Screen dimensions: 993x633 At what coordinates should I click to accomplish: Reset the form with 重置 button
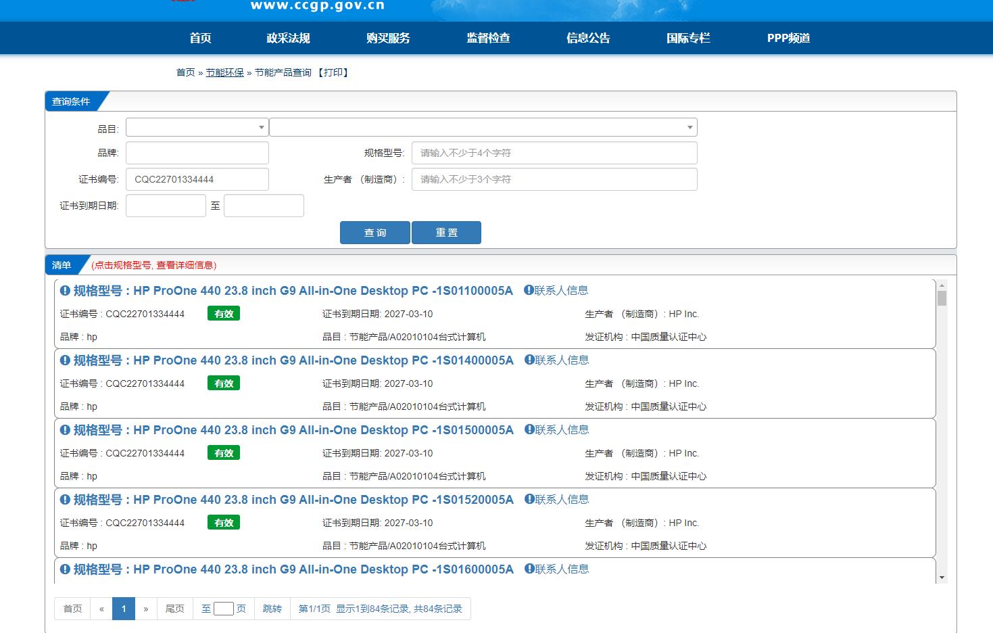[446, 233]
